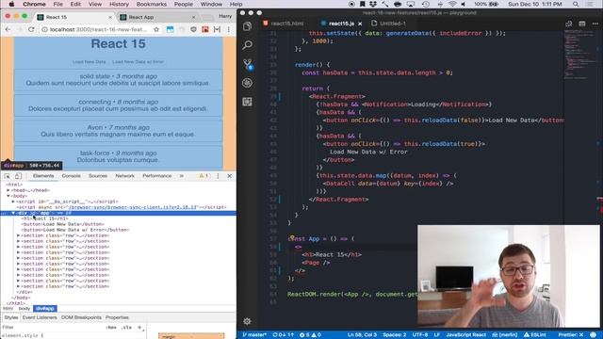
Task: Select body in DevTools breadcrumb
Action: (x=24, y=309)
